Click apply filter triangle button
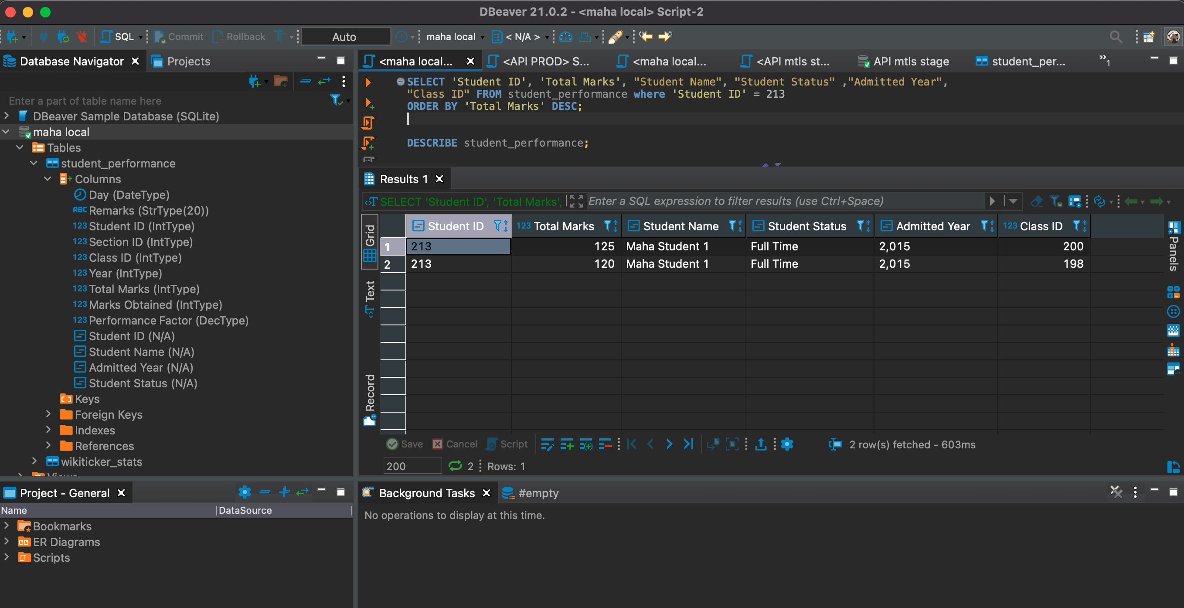The width and height of the screenshot is (1184, 608). point(992,202)
